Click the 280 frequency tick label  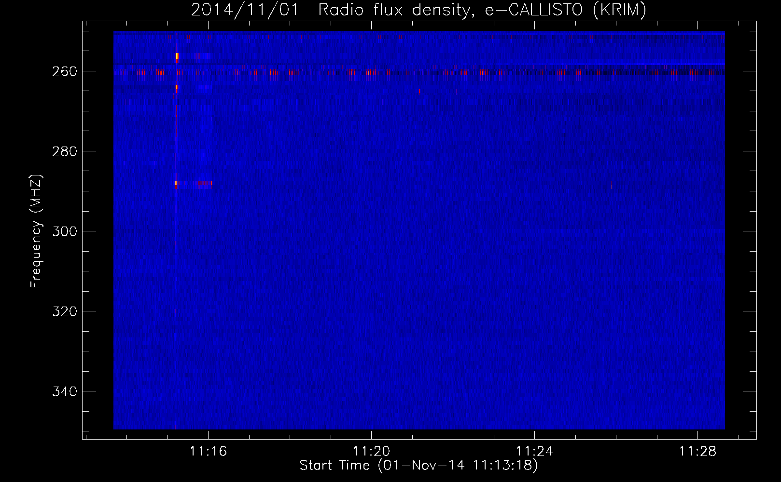65,151
